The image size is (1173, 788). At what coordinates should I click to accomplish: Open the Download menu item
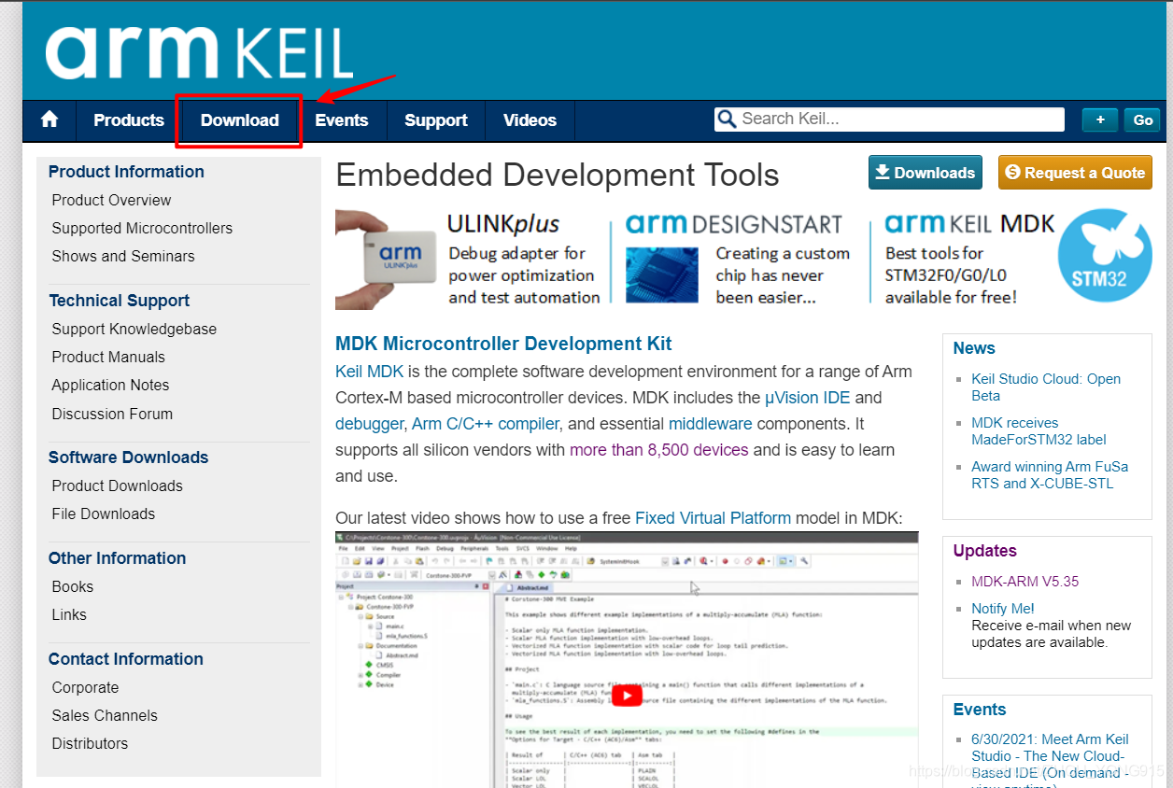(239, 120)
